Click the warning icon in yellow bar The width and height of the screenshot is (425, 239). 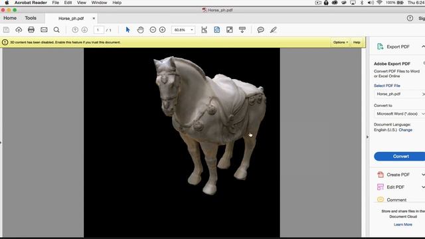pos(5,42)
